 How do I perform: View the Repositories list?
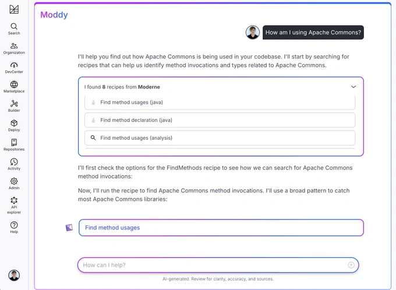[x=14, y=145]
